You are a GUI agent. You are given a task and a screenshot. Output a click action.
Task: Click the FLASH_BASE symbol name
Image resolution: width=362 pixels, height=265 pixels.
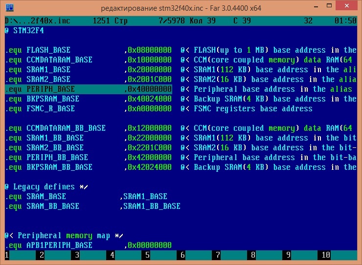click(48, 50)
